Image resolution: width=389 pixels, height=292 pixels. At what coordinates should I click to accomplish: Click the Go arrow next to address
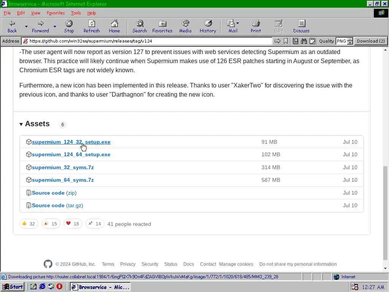[277, 41]
